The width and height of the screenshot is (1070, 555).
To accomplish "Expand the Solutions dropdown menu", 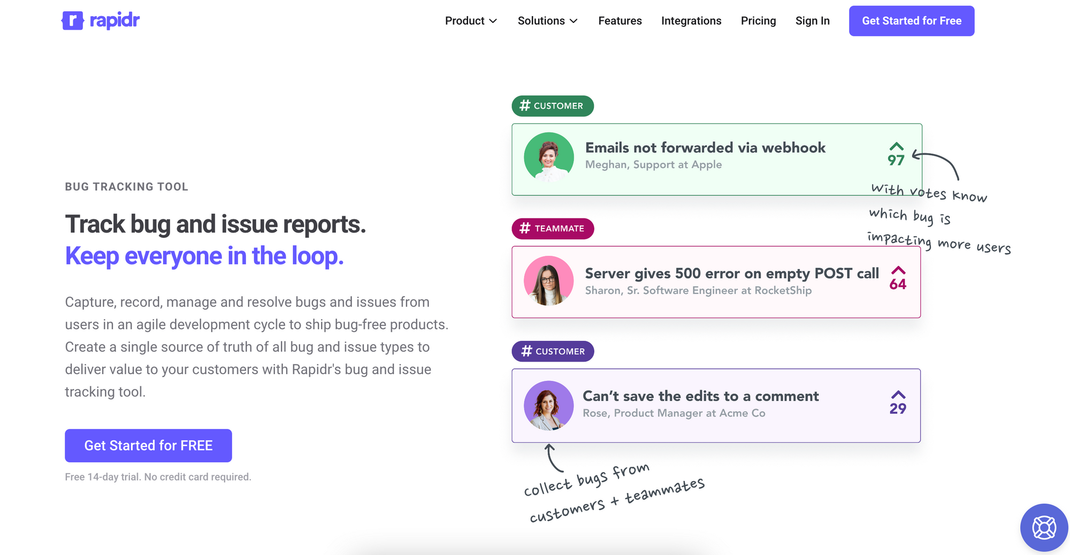I will point(548,21).
